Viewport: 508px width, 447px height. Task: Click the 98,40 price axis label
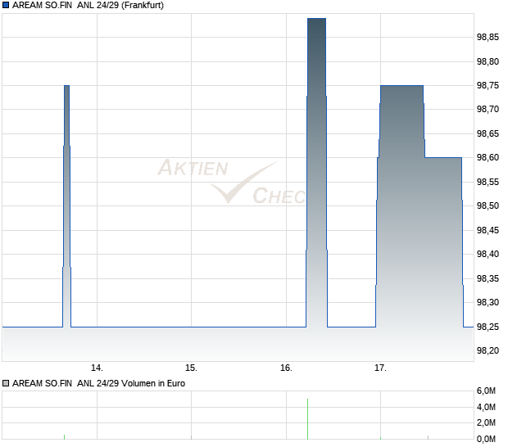488,254
